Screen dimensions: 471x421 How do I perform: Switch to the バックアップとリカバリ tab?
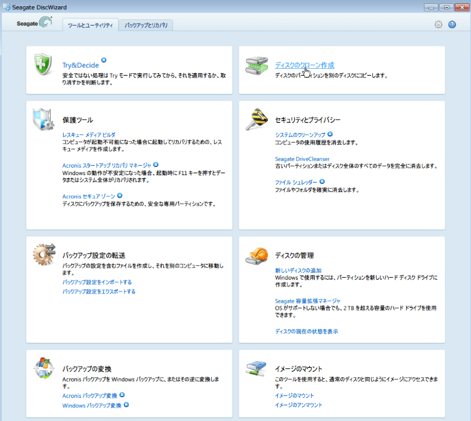(146, 25)
